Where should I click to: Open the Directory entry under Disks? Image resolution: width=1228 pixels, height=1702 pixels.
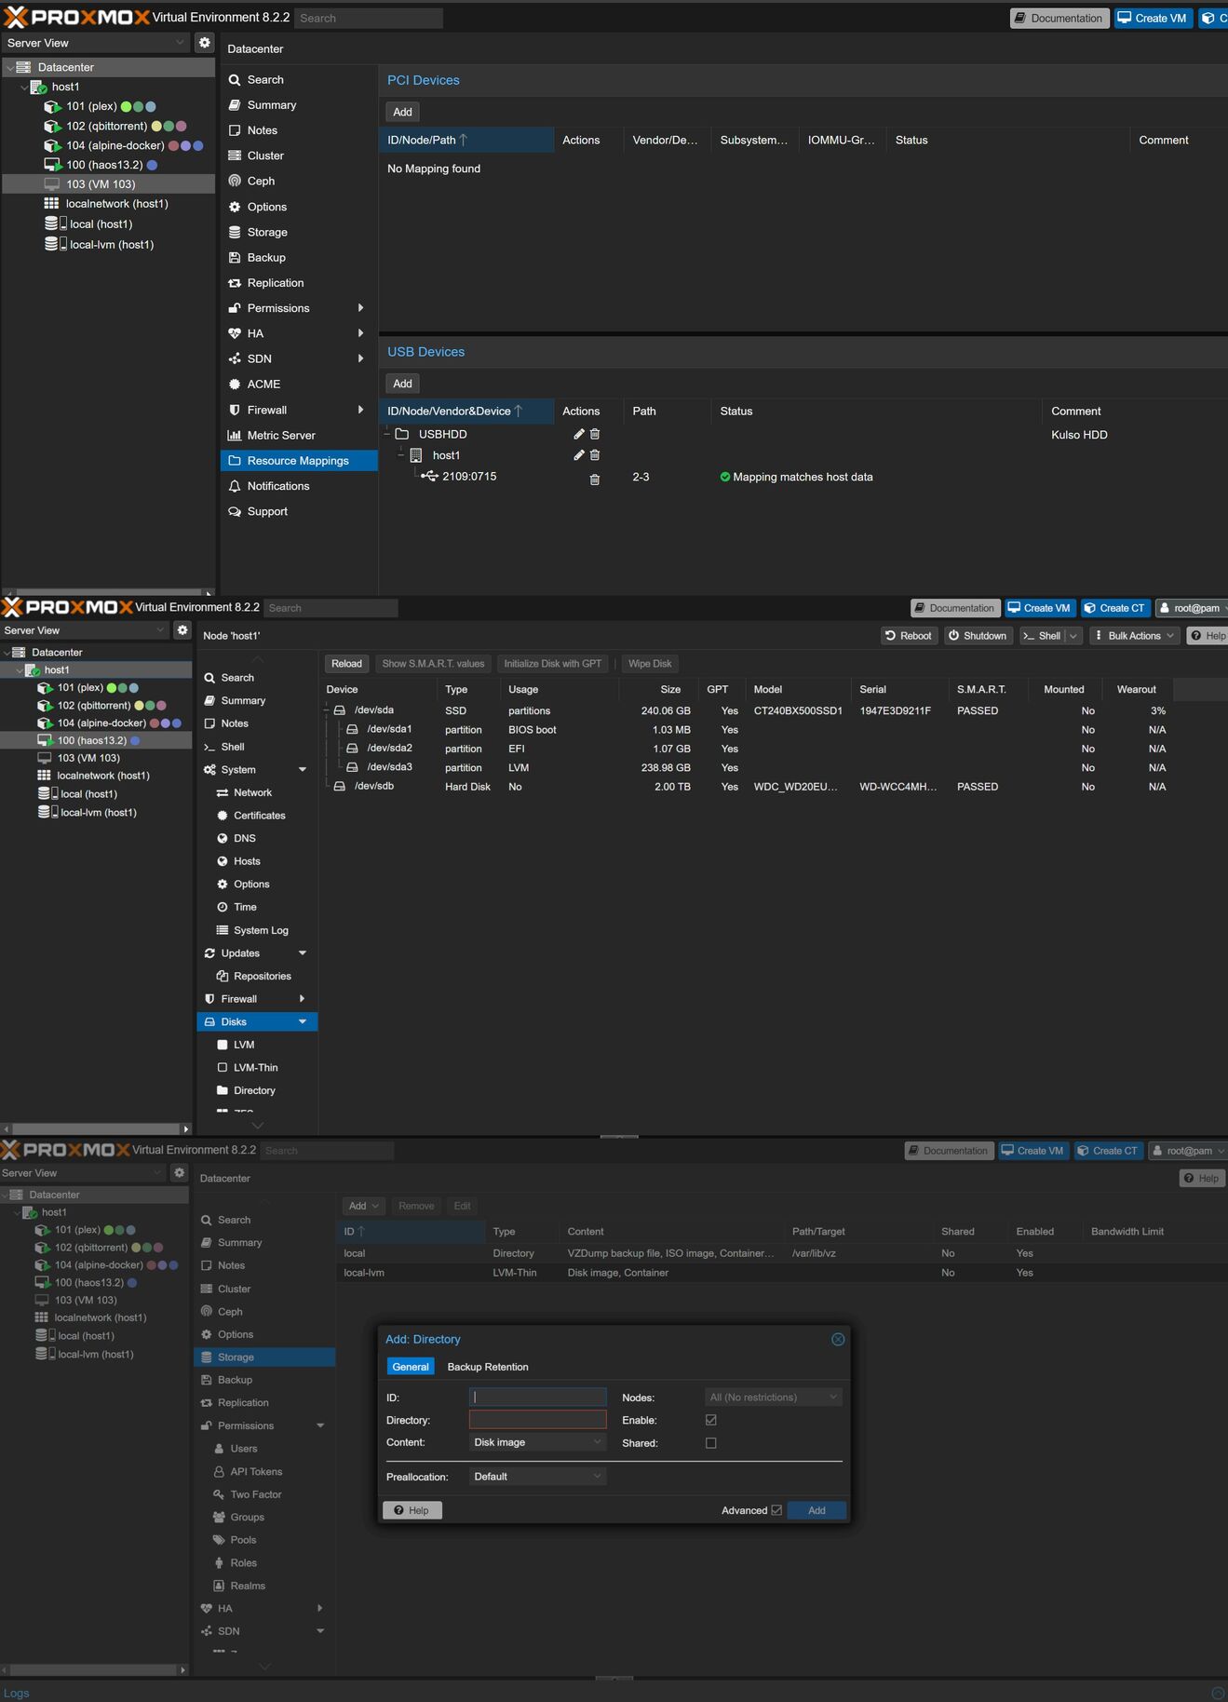coord(254,1090)
